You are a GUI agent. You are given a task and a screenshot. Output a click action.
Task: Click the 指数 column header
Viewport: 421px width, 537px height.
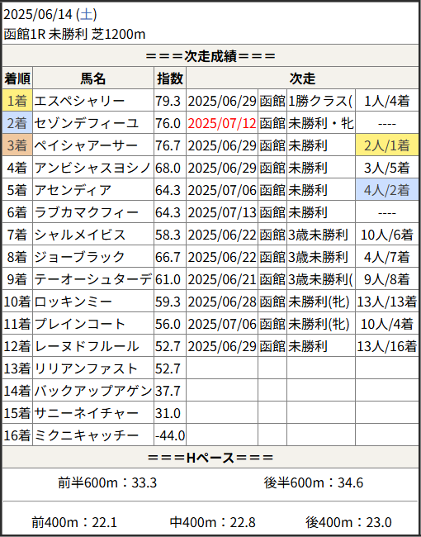[x=170, y=78]
